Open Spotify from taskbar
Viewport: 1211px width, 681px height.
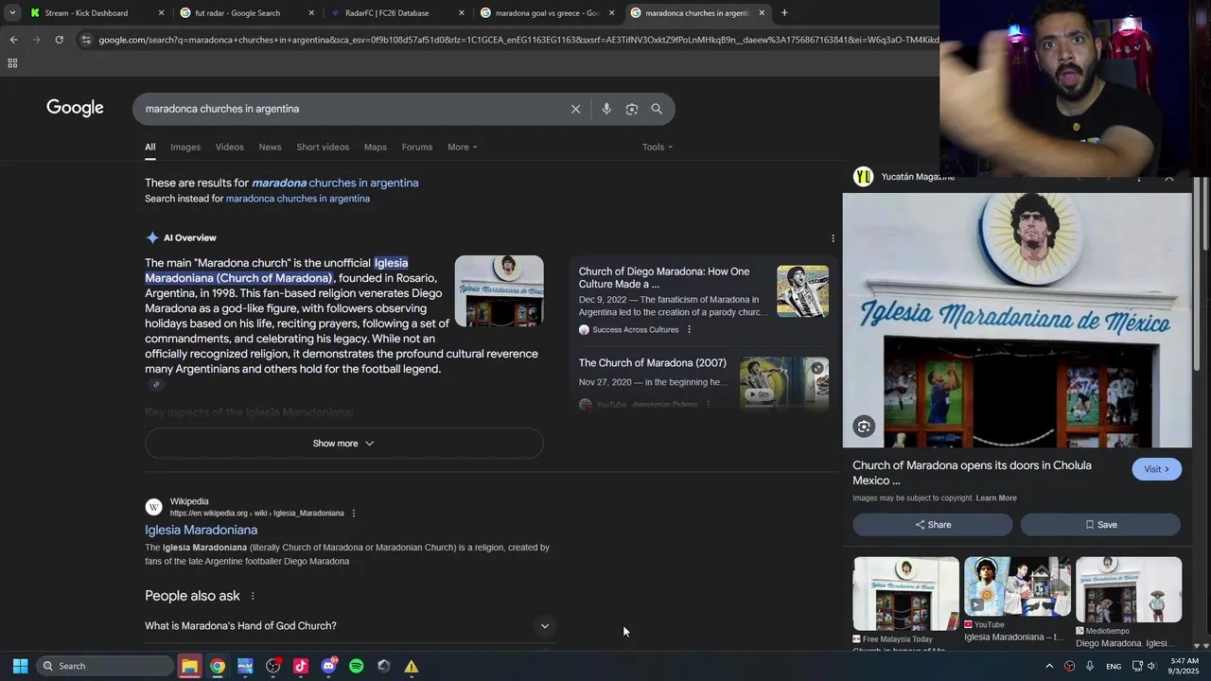pos(356,666)
